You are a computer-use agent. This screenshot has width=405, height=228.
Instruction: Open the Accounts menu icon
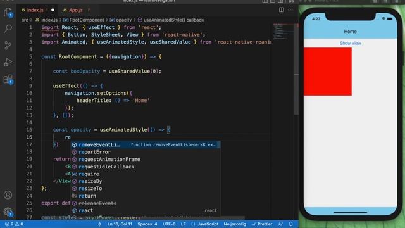[8, 195]
